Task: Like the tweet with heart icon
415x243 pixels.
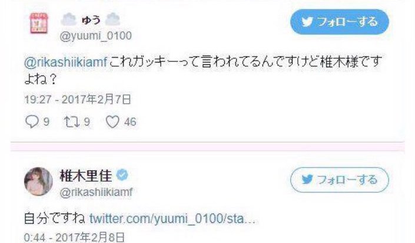Action: click(x=112, y=122)
